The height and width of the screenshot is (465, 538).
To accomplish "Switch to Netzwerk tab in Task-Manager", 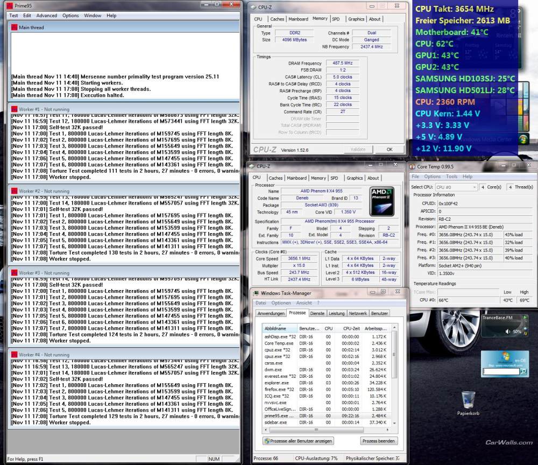I will tap(358, 314).
